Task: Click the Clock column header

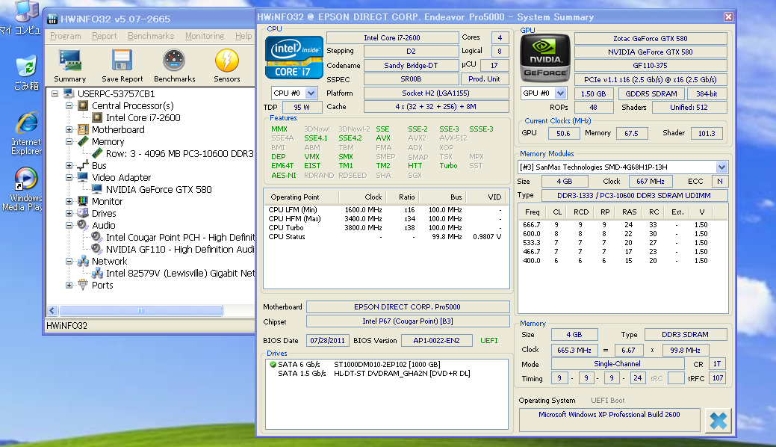Action: click(x=362, y=197)
